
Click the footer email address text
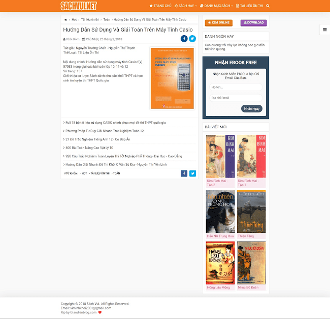[91, 308]
